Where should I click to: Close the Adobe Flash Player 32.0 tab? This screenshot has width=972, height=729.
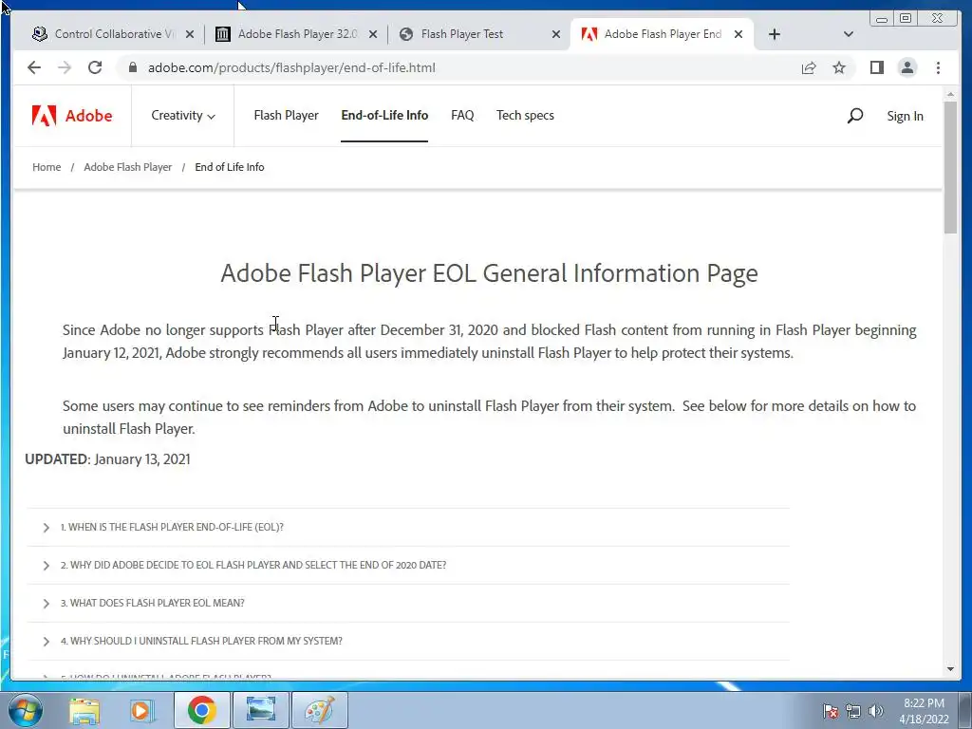point(372,34)
